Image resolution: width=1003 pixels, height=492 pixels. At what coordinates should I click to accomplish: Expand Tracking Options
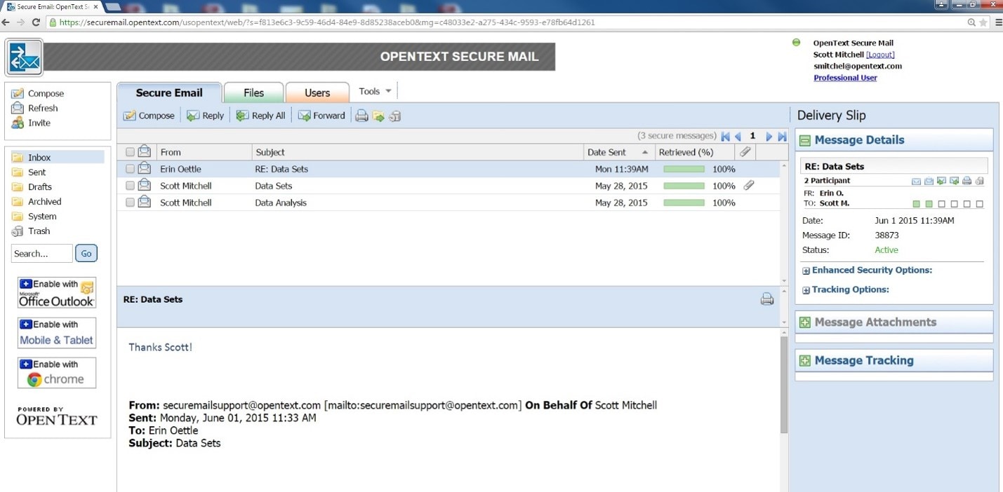pos(806,290)
